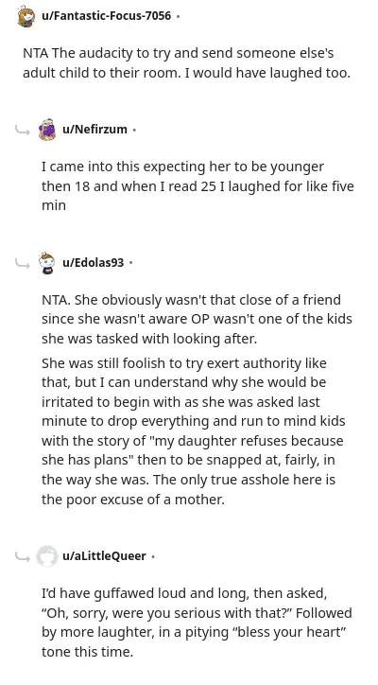Open u/Edolas93 snoo avatar
This screenshot has height=685, width=378.
click(46, 263)
